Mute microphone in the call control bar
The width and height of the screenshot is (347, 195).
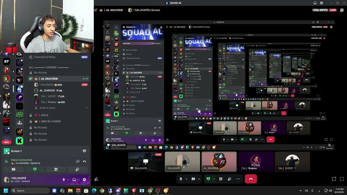tap(181, 179)
